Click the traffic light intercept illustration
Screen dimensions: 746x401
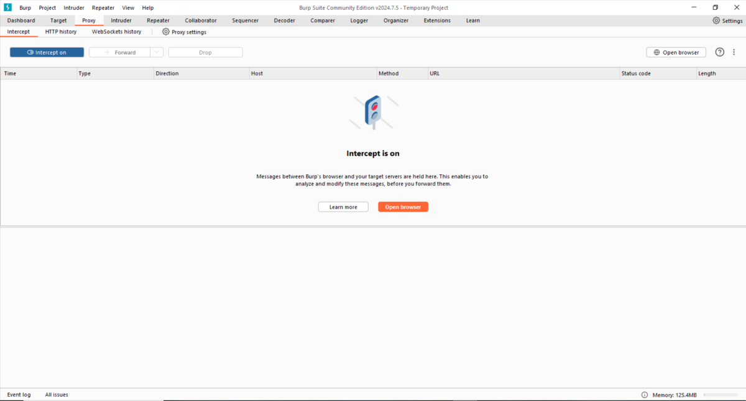(x=373, y=112)
